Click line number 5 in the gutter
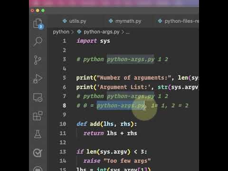 click(x=64, y=78)
